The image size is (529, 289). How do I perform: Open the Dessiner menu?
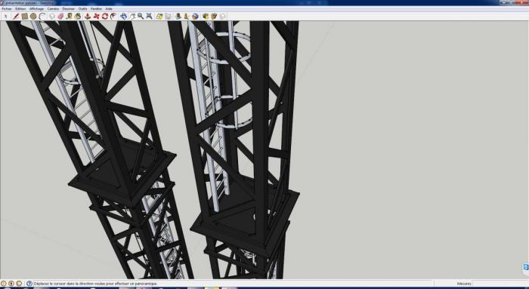[69, 9]
